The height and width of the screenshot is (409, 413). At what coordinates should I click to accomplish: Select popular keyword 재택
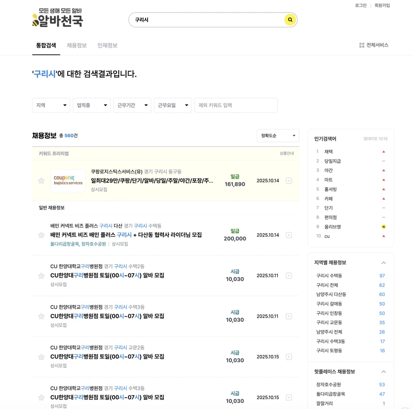point(328,152)
